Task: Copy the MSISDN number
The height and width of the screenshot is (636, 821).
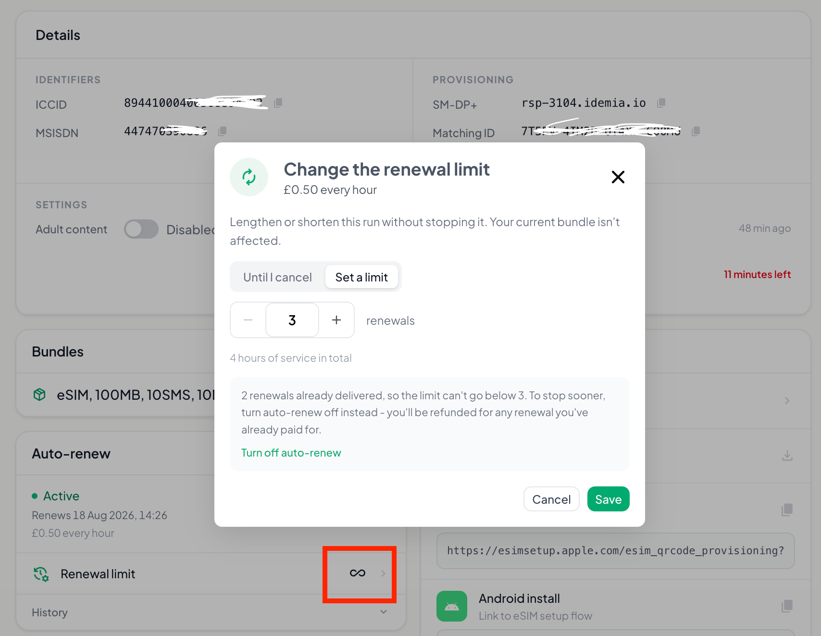Action: click(222, 131)
